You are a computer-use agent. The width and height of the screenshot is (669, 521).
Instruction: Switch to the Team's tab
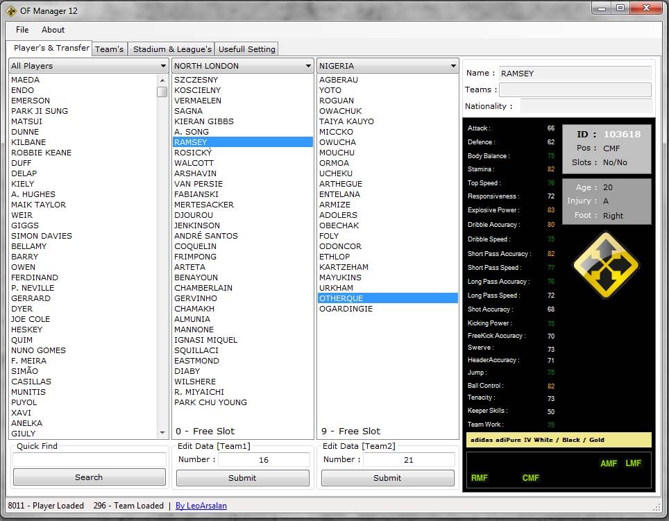[x=110, y=49]
